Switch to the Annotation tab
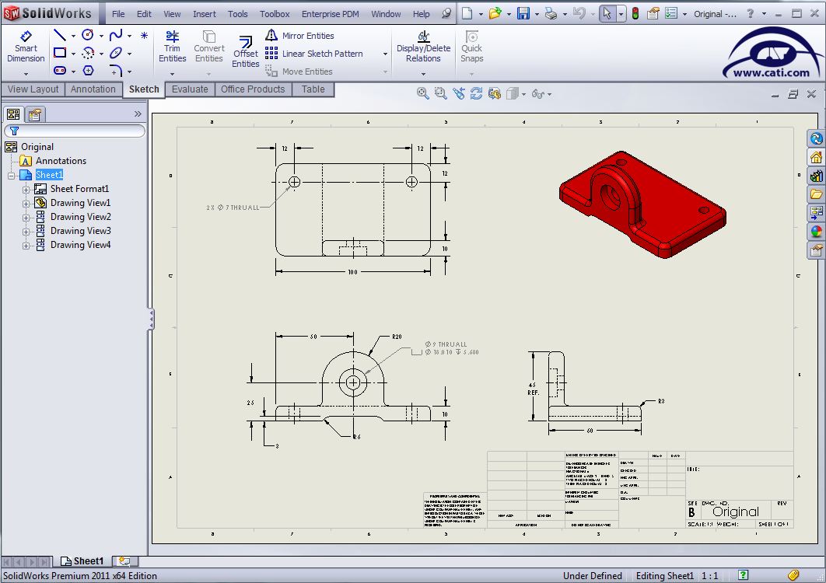Screen dimensions: 826x583 93,89
